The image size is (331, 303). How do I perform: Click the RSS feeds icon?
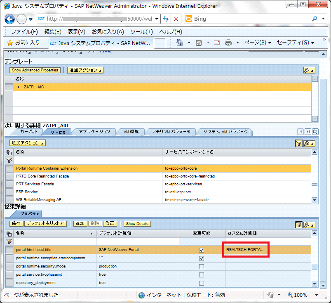[199, 43]
